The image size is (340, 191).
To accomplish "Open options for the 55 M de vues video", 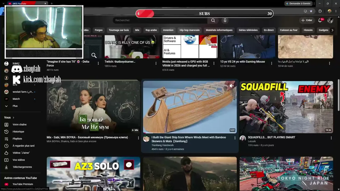I will (x=329, y=63).
